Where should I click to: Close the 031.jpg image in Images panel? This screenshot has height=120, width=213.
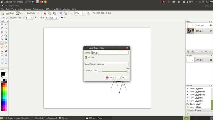point(211,60)
